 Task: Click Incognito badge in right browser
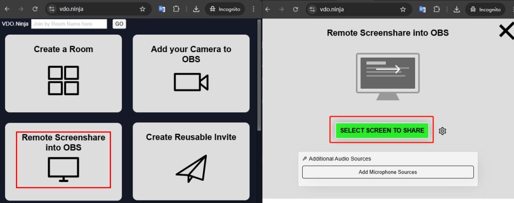coord(486,9)
